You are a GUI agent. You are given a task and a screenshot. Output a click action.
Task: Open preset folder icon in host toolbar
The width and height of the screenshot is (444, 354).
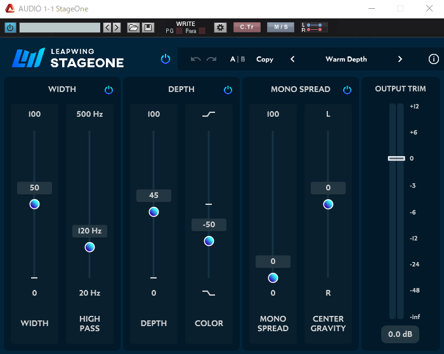(x=133, y=27)
